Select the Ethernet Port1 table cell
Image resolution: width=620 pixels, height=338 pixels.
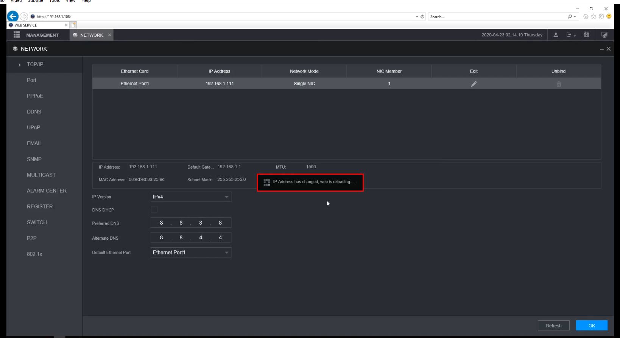(135, 84)
